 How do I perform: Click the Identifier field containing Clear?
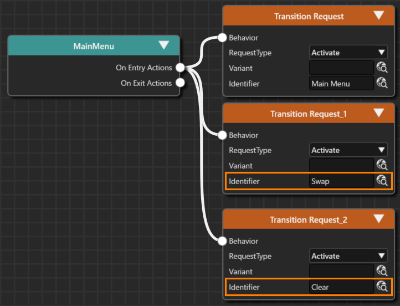click(342, 287)
